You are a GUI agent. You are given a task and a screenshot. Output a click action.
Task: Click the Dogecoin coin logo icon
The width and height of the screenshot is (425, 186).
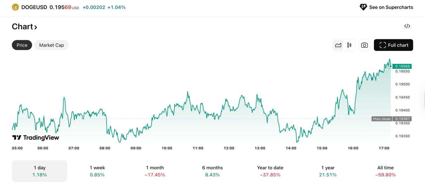point(15,7)
